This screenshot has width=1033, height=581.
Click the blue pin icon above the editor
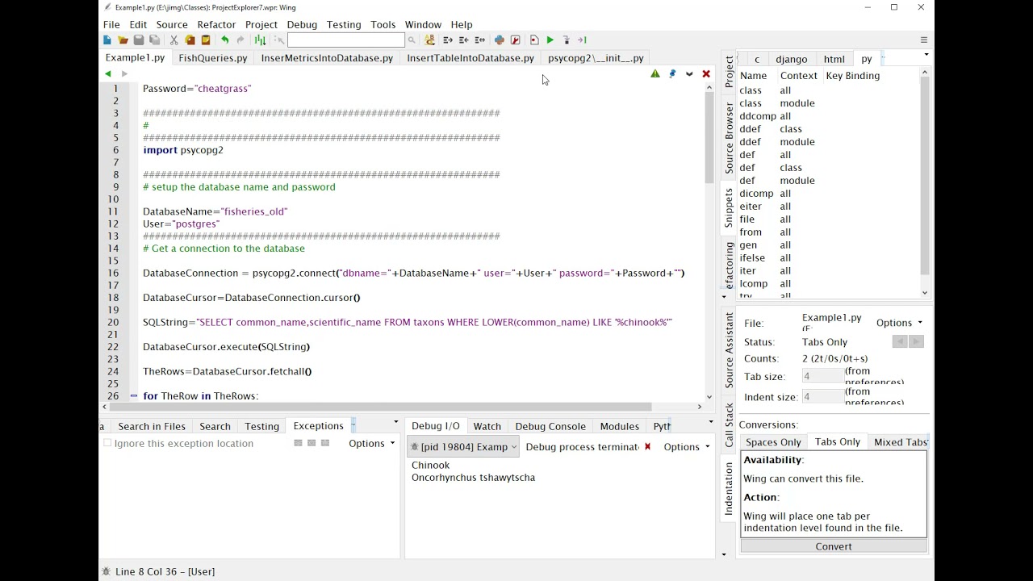click(672, 74)
